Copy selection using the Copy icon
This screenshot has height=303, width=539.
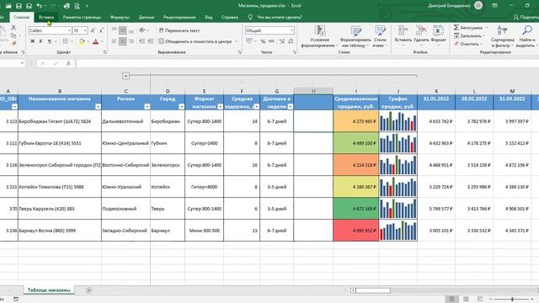coord(13,35)
